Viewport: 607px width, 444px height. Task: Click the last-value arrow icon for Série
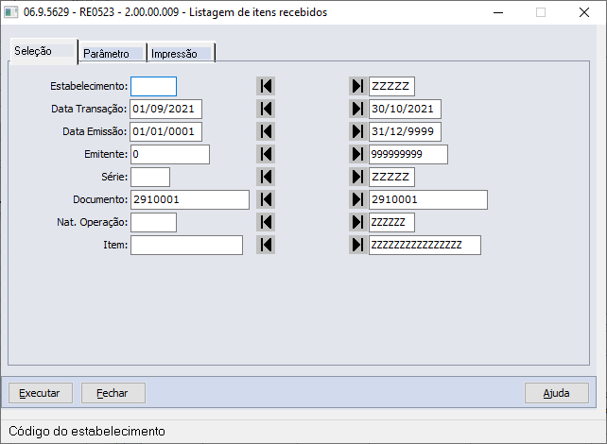[358, 177]
